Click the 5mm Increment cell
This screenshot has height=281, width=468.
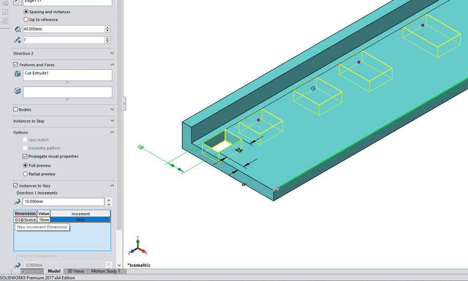pyautogui.click(x=80, y=220)
